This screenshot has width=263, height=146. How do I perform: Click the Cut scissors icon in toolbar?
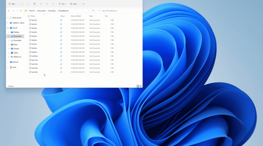click(22, 4)
